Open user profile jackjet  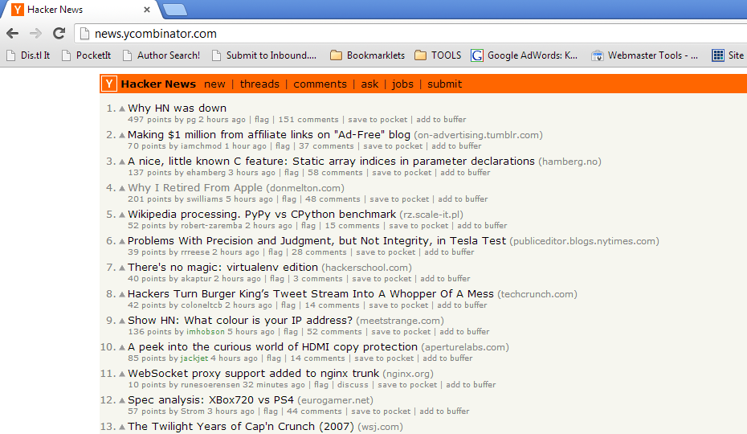194,358
